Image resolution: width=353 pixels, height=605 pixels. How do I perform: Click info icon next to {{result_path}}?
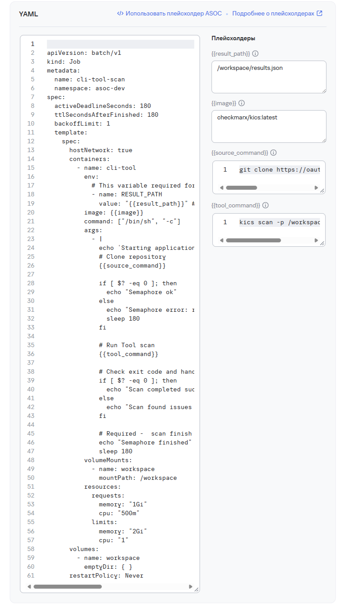click(255, 54)
